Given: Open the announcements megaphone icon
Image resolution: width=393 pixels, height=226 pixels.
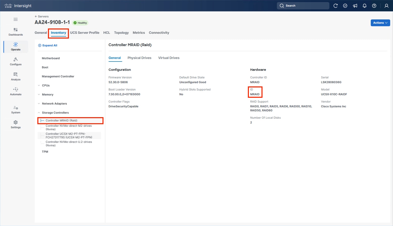Looking at the screenshot, I should click(355, 6).
